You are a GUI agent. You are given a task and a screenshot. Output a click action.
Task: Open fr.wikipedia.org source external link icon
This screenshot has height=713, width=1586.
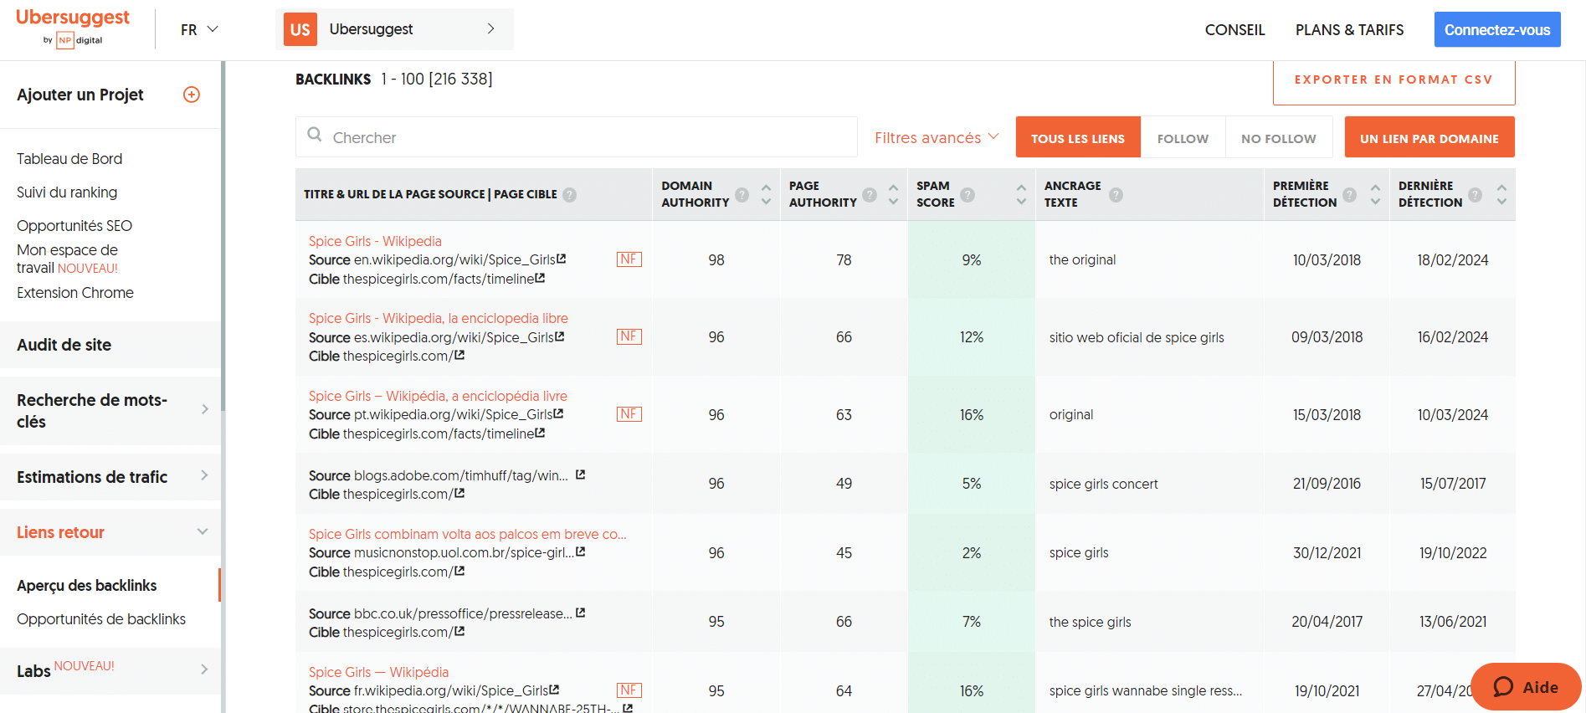coord(554,690)
